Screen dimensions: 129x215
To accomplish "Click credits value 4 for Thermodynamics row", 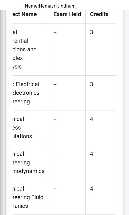I will [92, 154].
